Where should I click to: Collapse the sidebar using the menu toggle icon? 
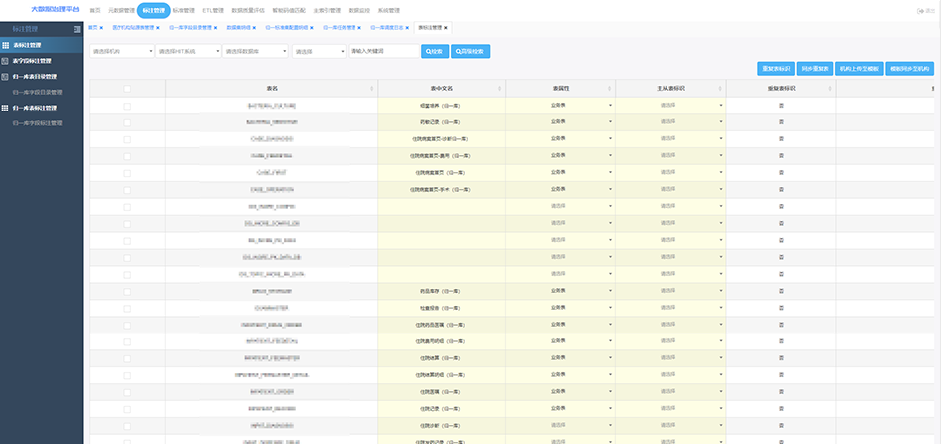click(77, 29)
